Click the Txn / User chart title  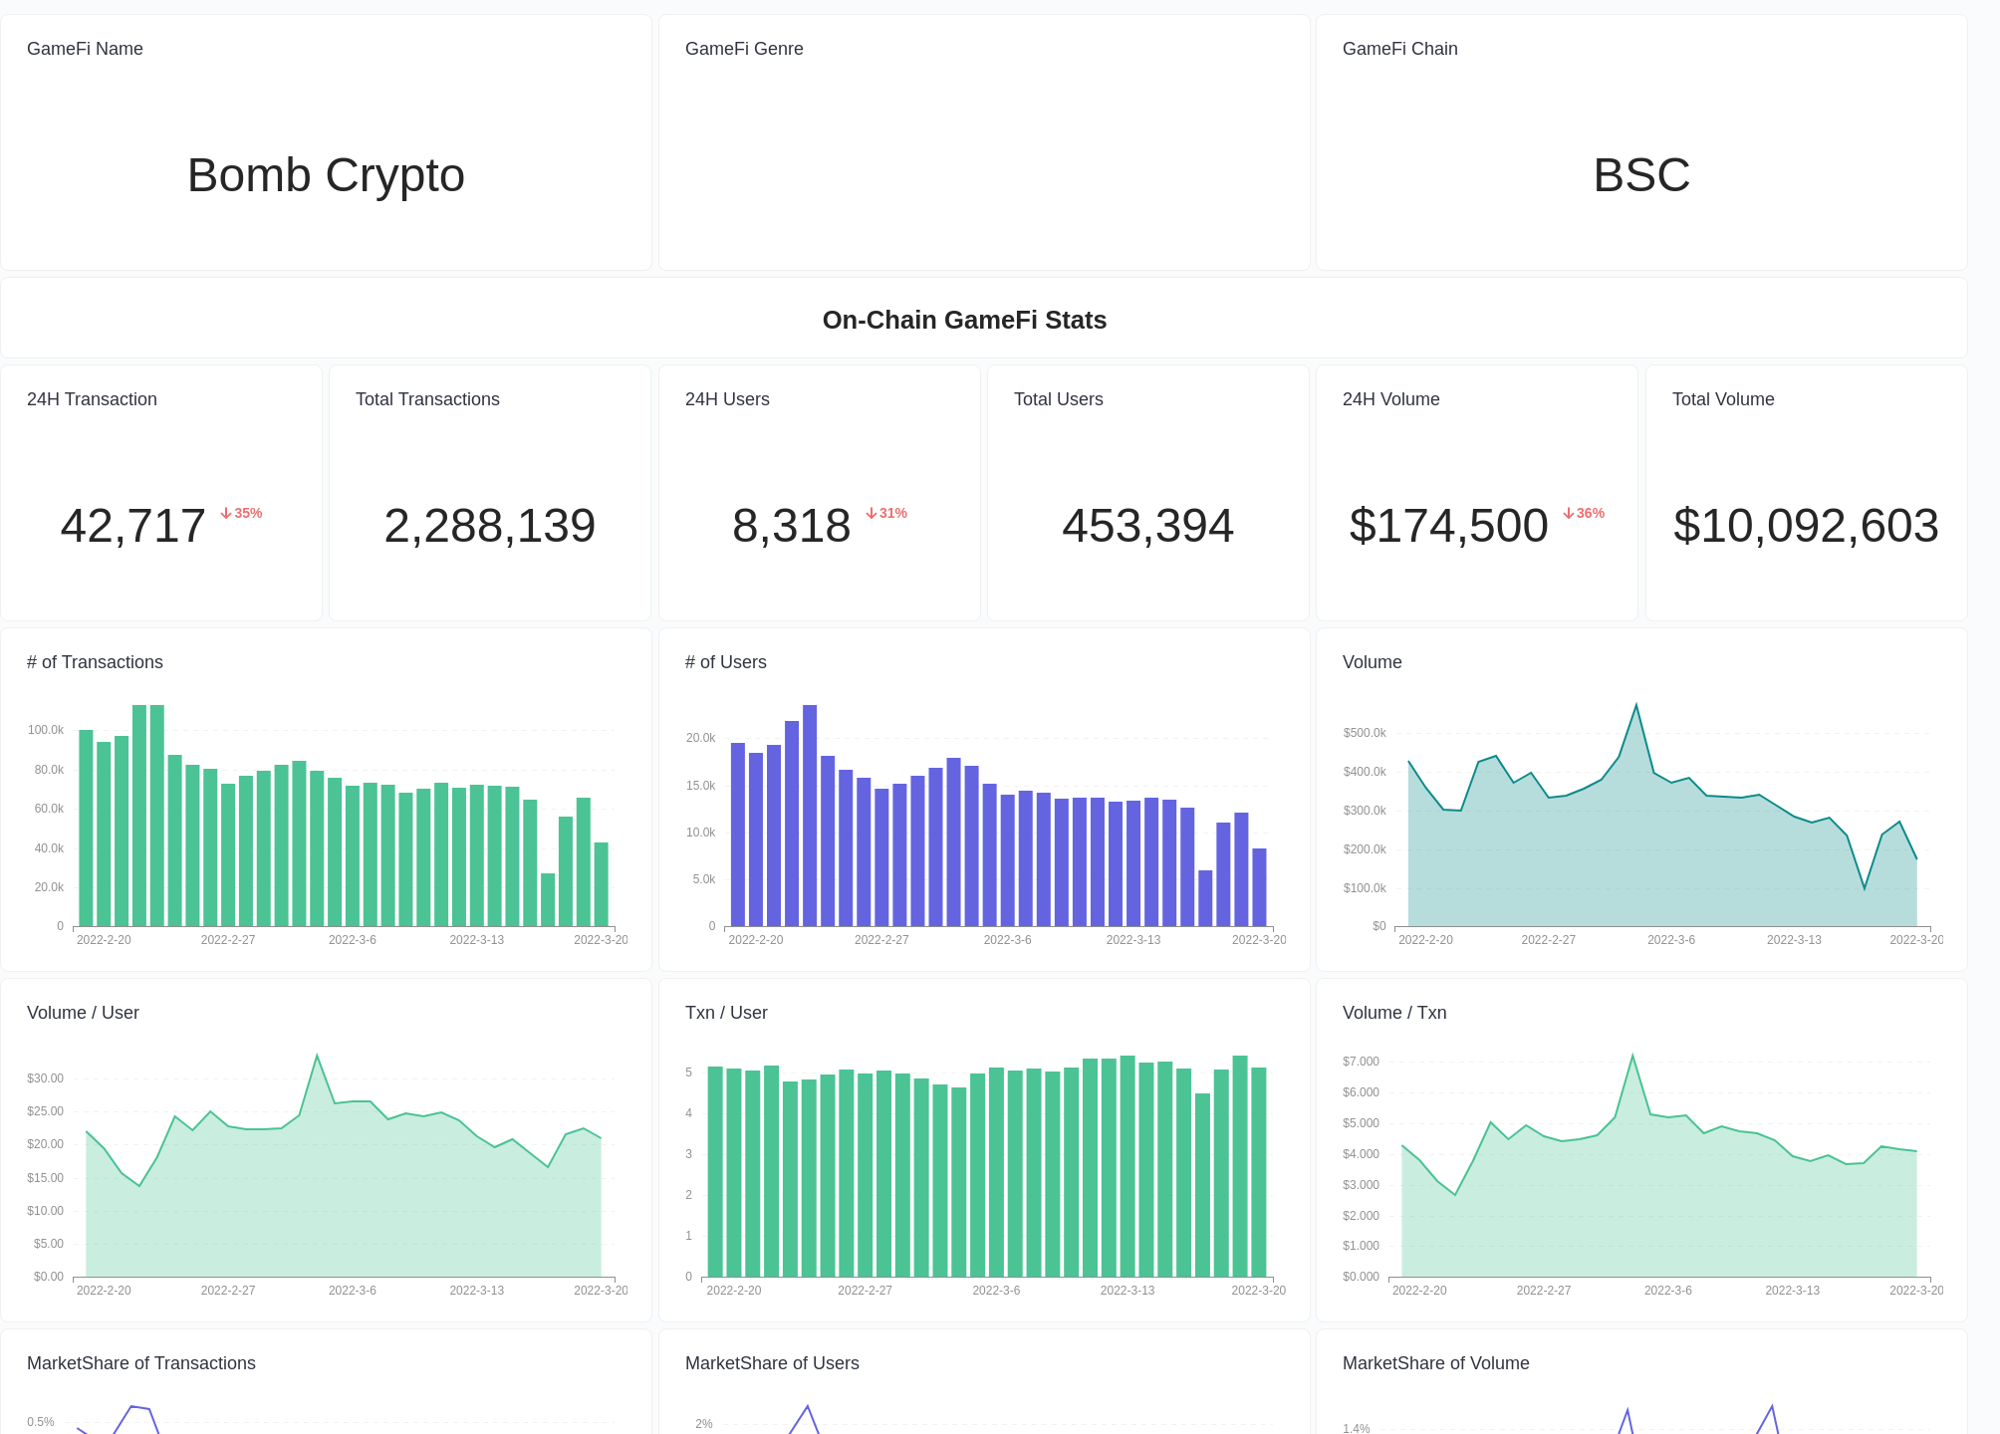(x=726, y=1013)
